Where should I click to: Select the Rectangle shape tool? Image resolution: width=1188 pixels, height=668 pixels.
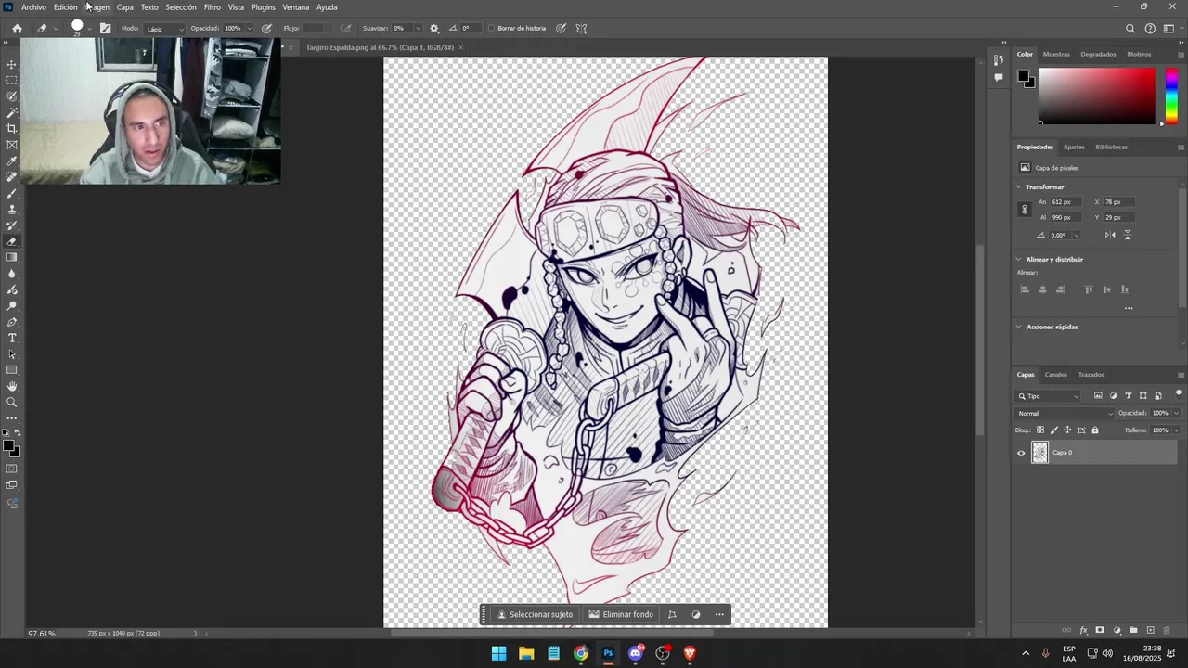pos(12,370)
